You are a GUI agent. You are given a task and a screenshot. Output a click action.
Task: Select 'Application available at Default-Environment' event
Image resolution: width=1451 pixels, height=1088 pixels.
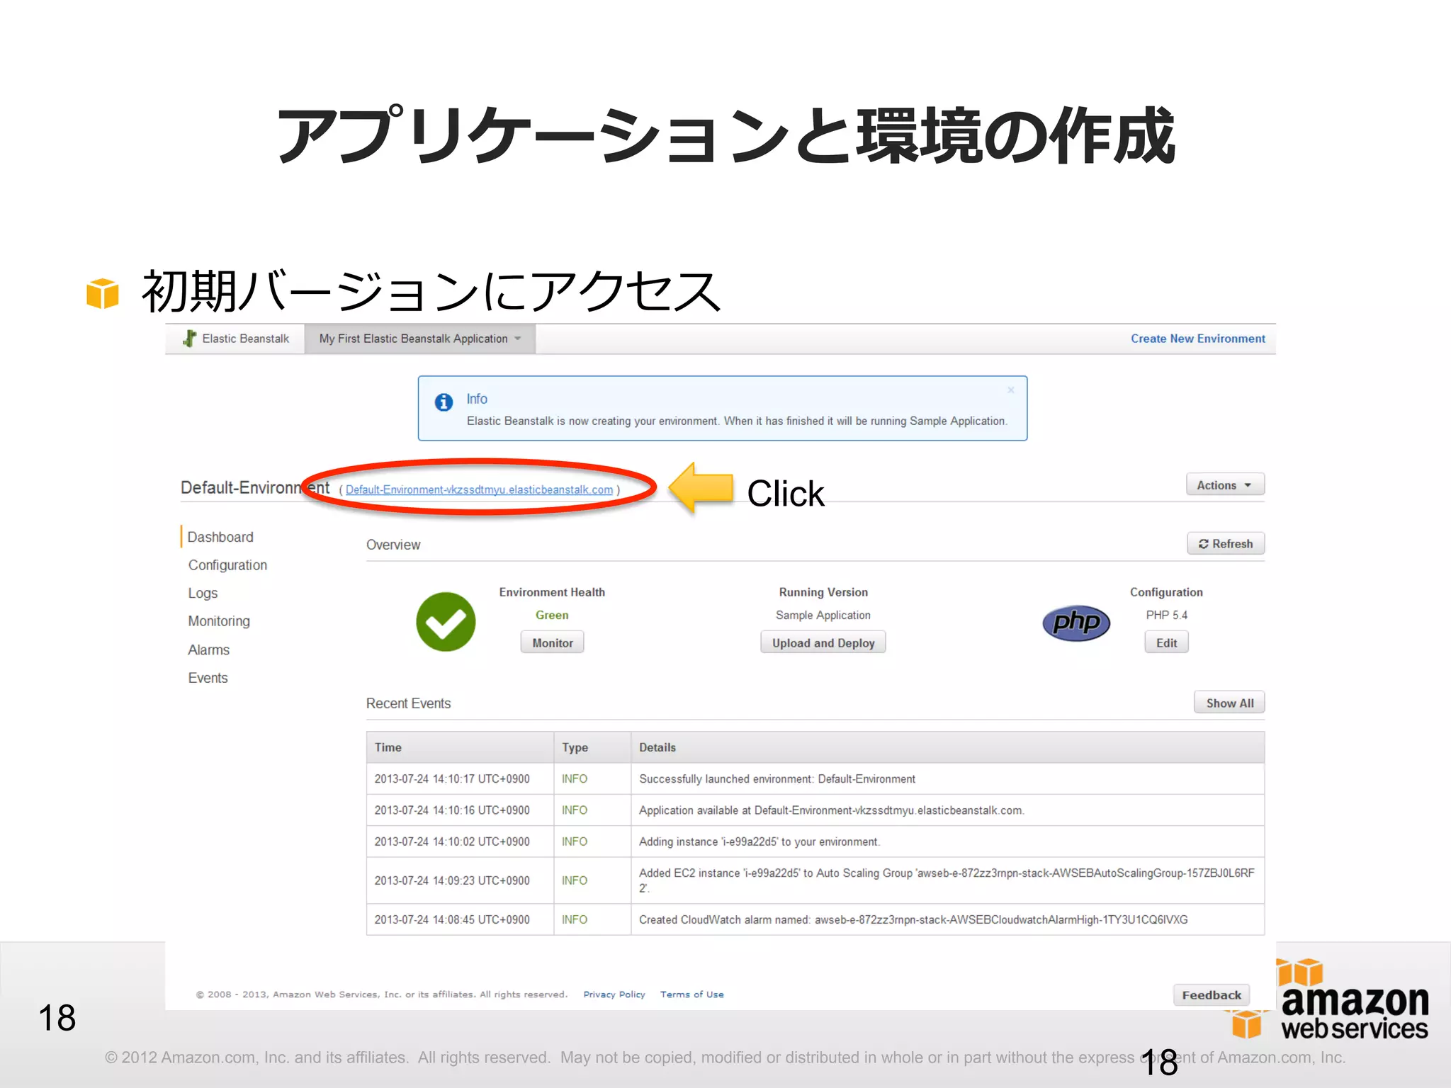click(815, 810)
